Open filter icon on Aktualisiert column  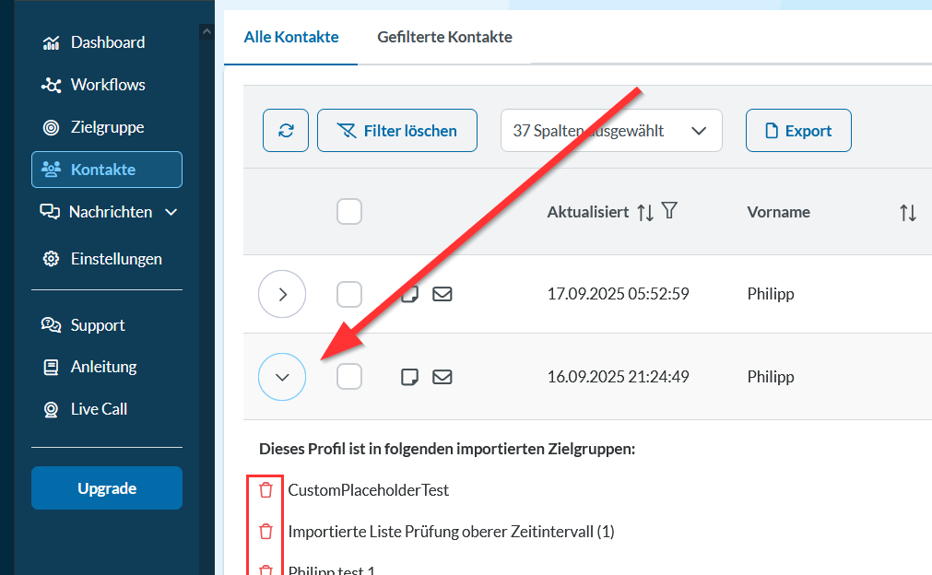pos(670,212)
